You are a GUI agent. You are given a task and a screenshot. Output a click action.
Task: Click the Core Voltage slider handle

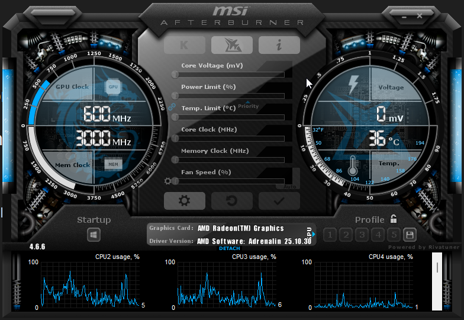(175, 75)
